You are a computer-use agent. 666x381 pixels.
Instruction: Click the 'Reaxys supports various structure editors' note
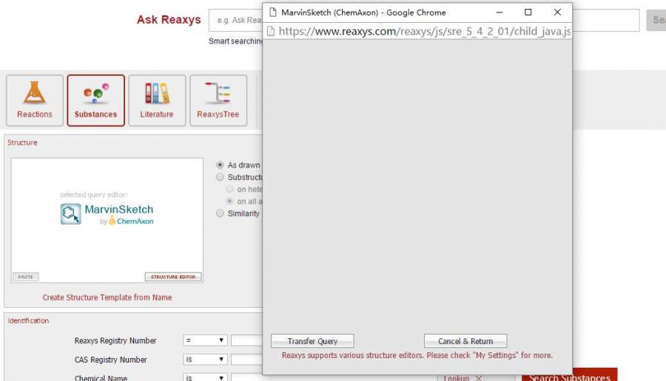pos(417,355)
